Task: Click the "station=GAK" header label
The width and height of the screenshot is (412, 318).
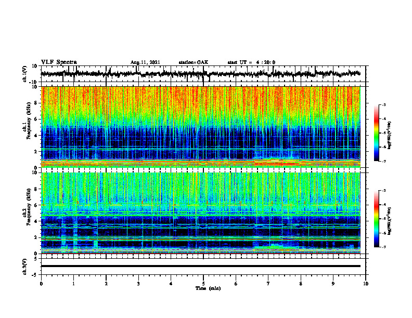Action: pyautogui.click(x=194, y=62)
